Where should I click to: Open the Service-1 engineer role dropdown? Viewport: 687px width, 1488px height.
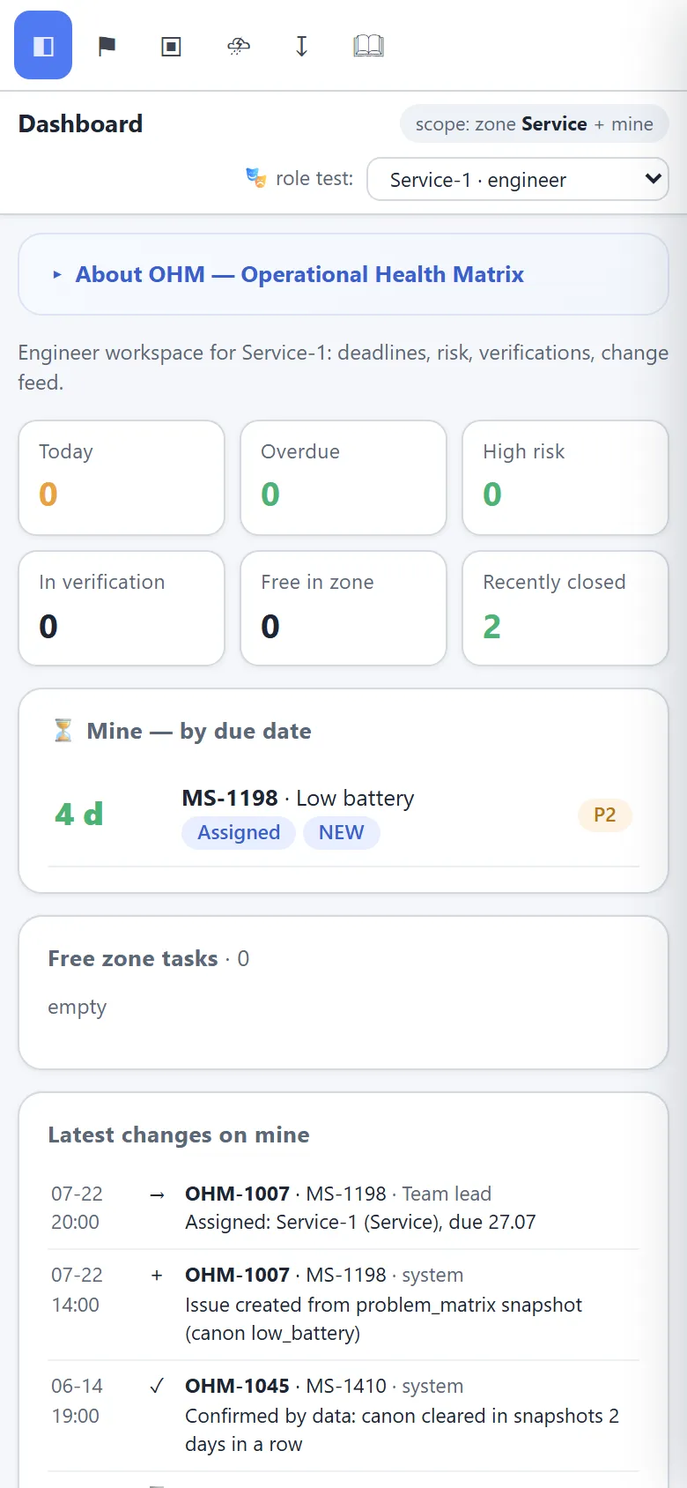[x=518, y=179]
